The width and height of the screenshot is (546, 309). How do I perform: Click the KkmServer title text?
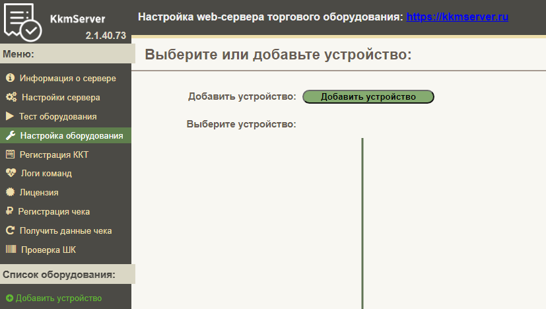[78, 18]
